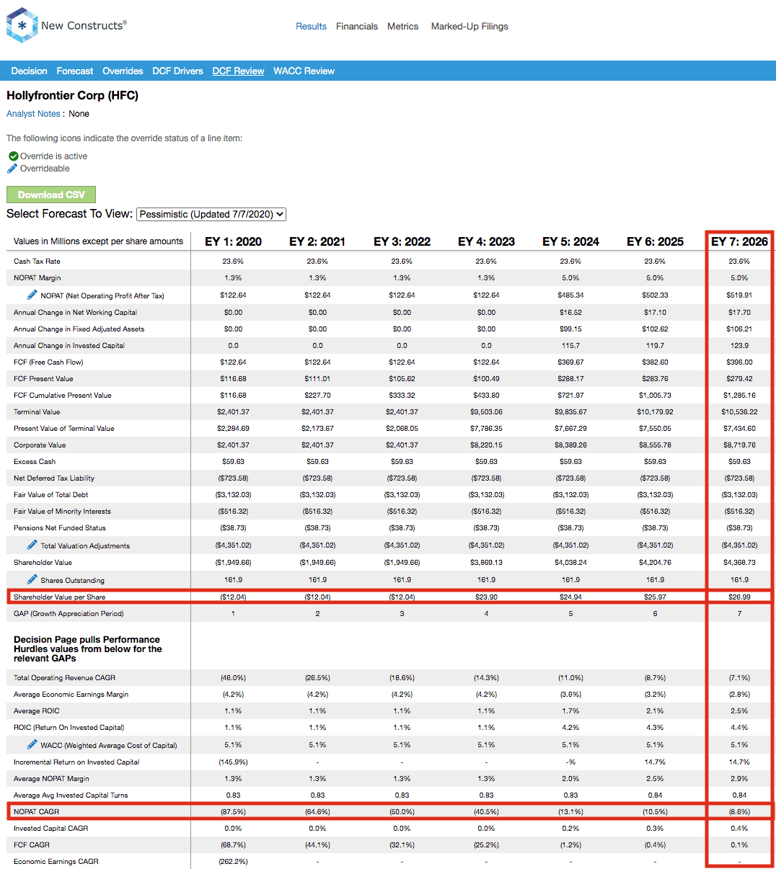The image size is (776, 869).
Task: Click the NOPAT CAGR row label
Action: pos(36,812)
